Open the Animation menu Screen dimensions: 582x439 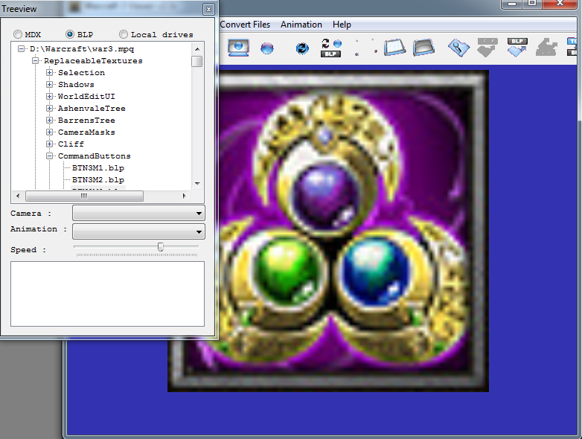[301, 25]
